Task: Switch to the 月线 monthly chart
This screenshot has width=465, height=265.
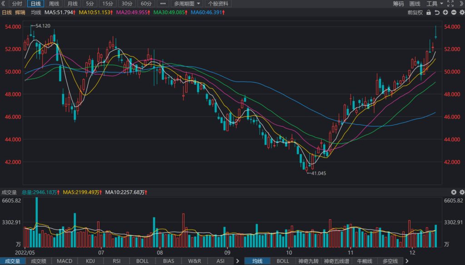Action: tap(72, 4)
